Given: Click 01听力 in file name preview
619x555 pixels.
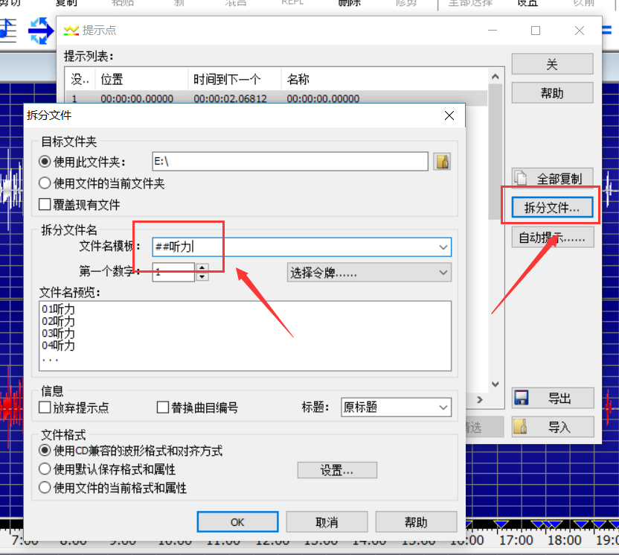Looking at the screenshot, I should (x=59, y=308).
